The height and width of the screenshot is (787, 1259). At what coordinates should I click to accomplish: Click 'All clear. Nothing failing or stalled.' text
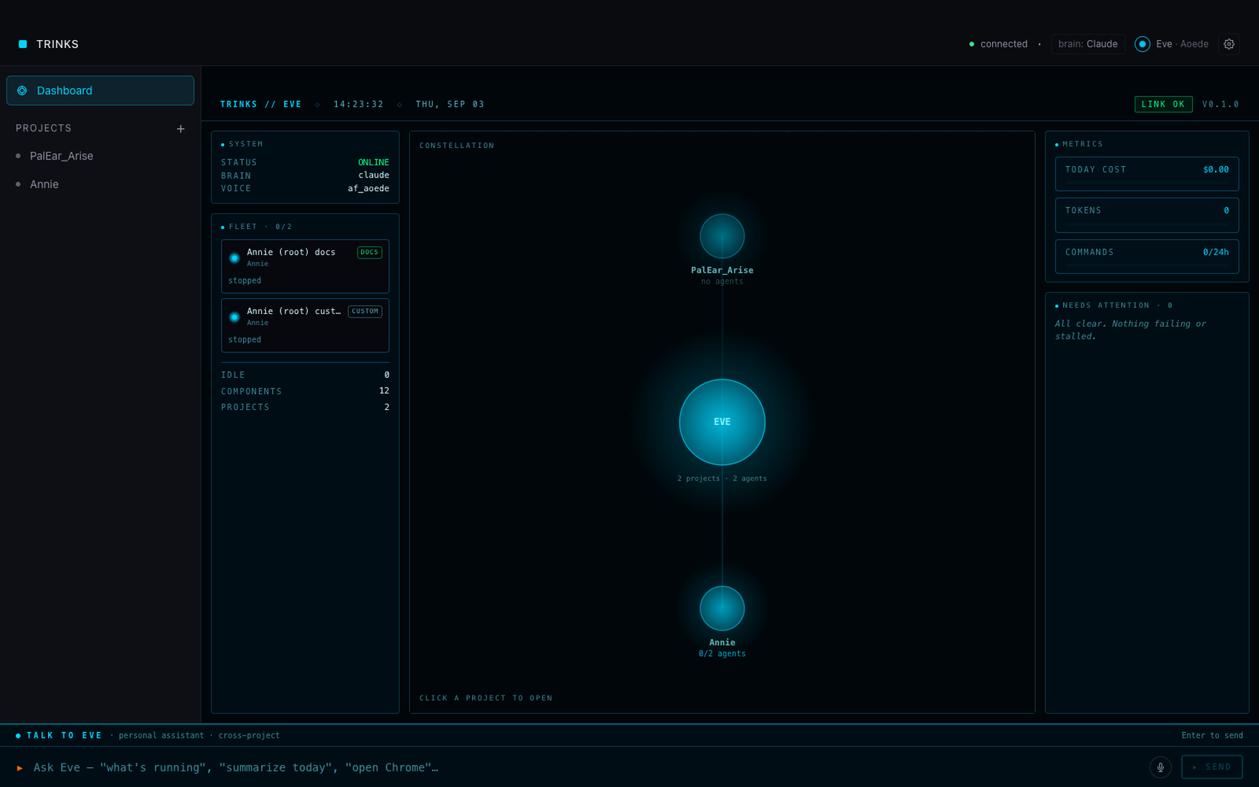tap(1130, 330)
